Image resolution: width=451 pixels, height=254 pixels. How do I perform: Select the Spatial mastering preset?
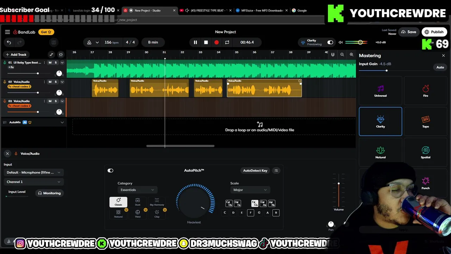pyautogui.click(x=426, y=152)
